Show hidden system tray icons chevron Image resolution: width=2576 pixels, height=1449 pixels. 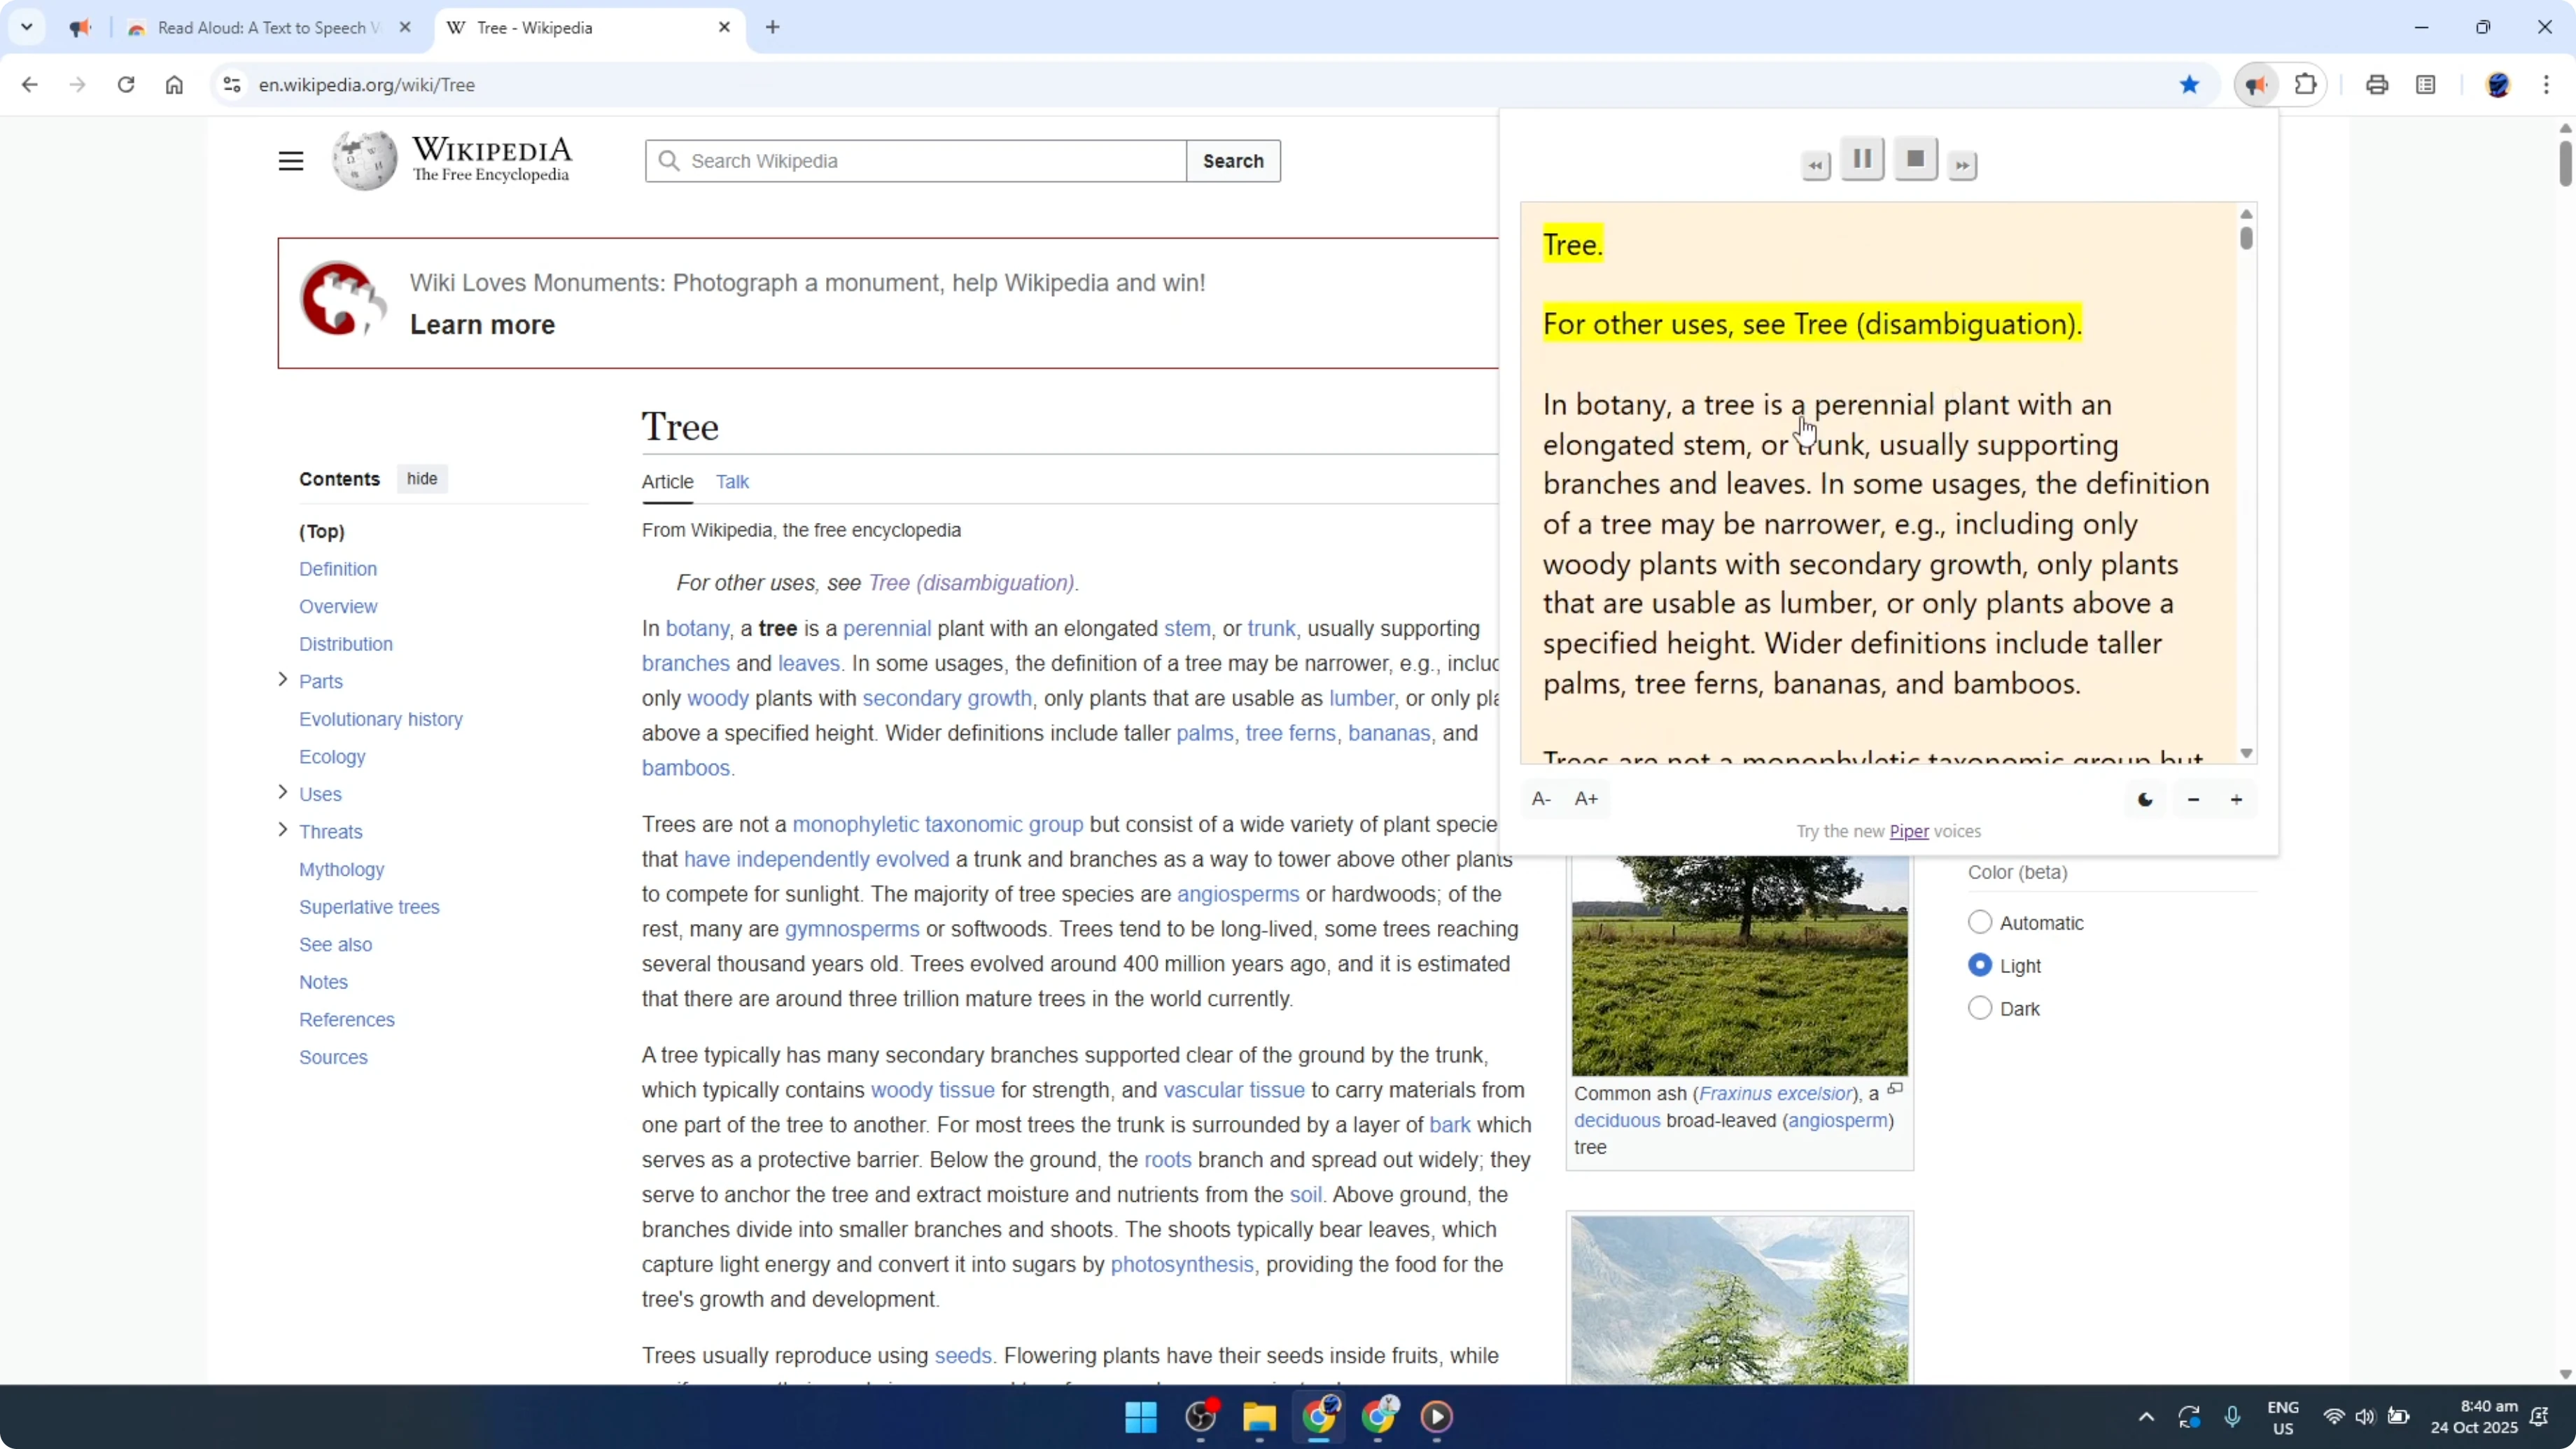(x=2146, y=1417)
